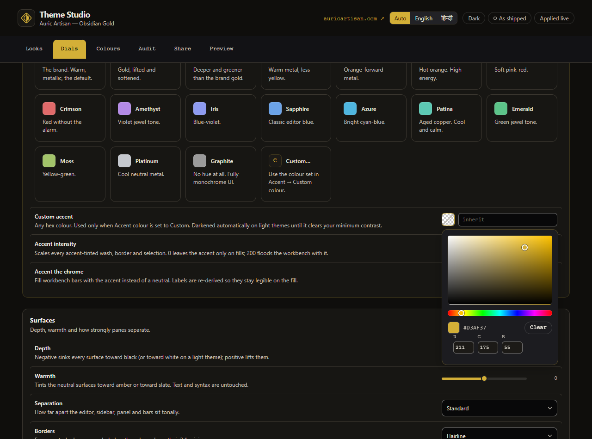
Task: Show the Preview tab
Action: point(222,49)
